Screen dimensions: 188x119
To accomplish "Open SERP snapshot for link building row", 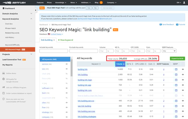I will pos(176,75).
